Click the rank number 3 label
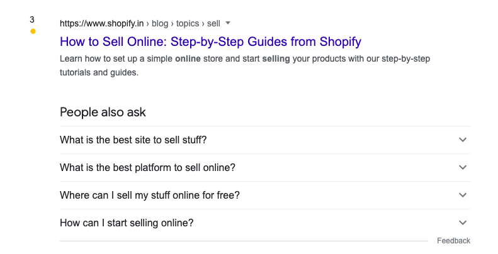The image size is (498, 254). pos(32,19)
